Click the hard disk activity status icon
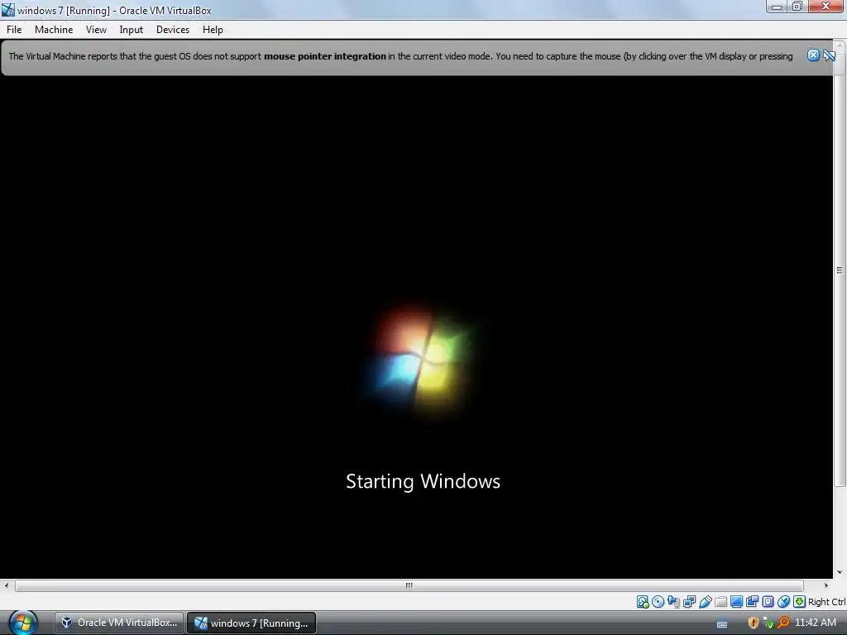The width and height of the screenshot is (847, 635). [x=643, y=602]
